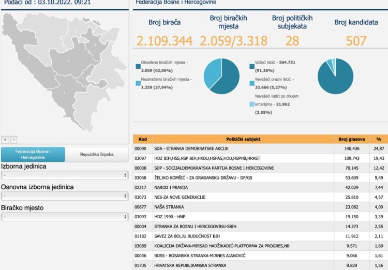The image size is (388, 270).
Task: Open the Biračko mjesto dropdown
Action: [x=65, y=217]
